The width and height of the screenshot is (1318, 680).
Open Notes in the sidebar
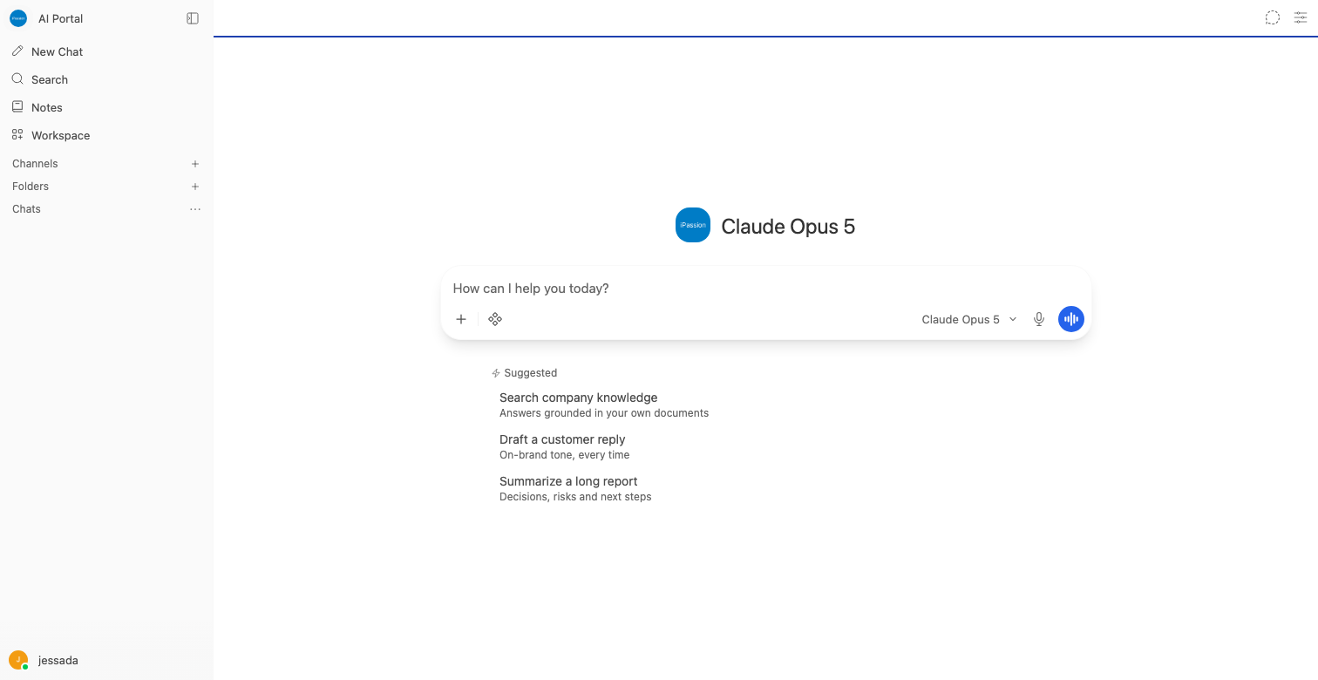[x=106, y=107]
